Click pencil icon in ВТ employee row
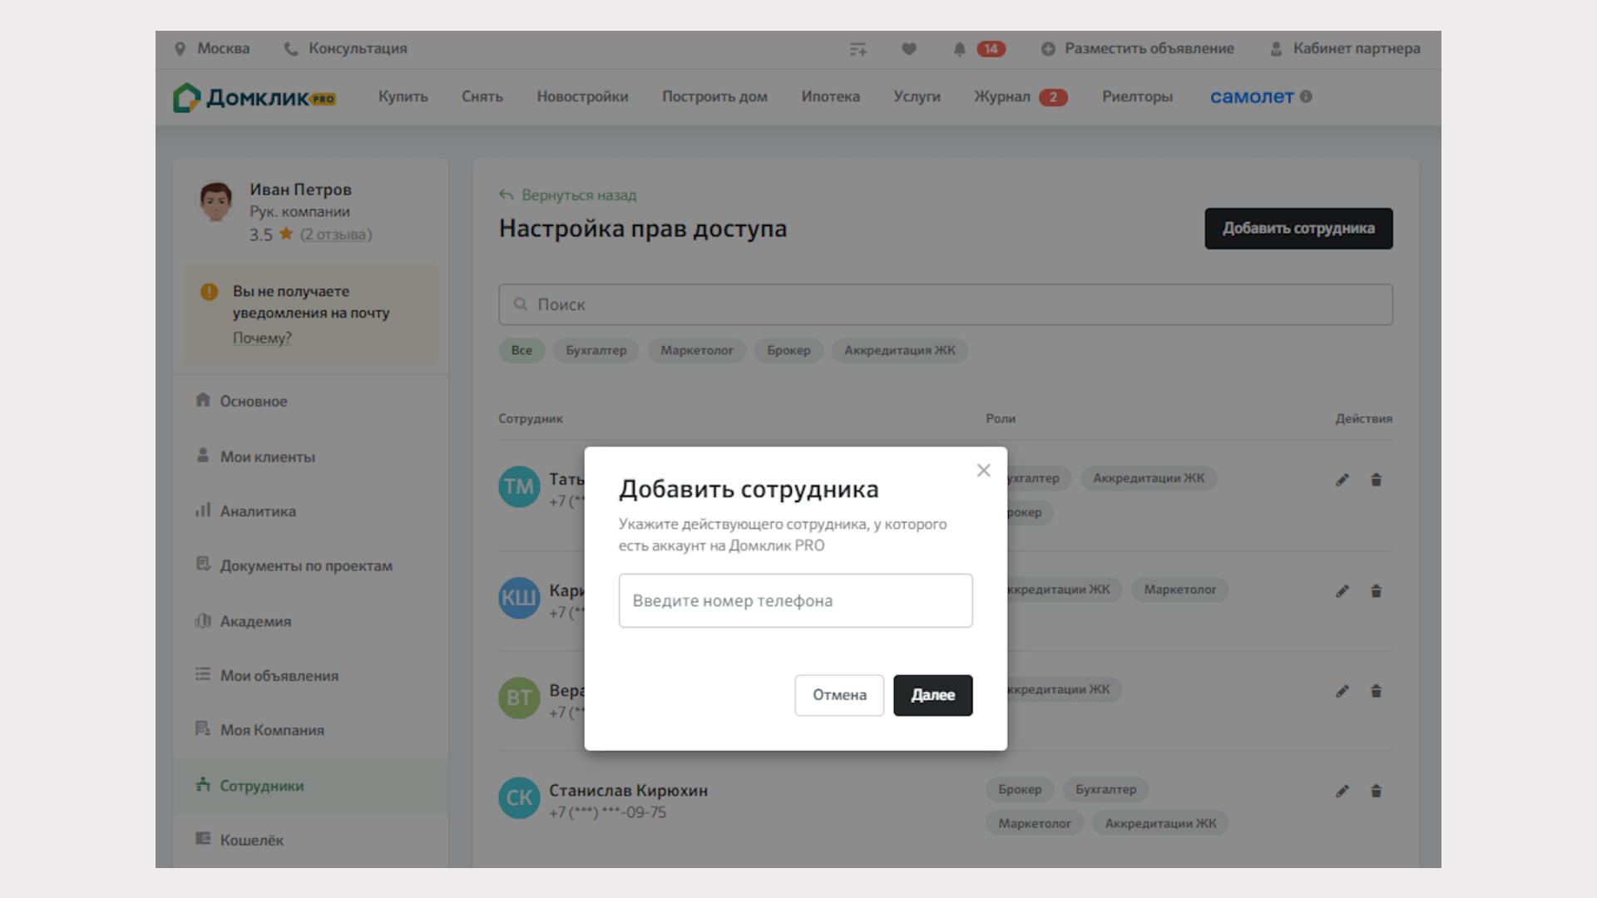This screenshot has width=1597, height=898. pos(1342,691)
